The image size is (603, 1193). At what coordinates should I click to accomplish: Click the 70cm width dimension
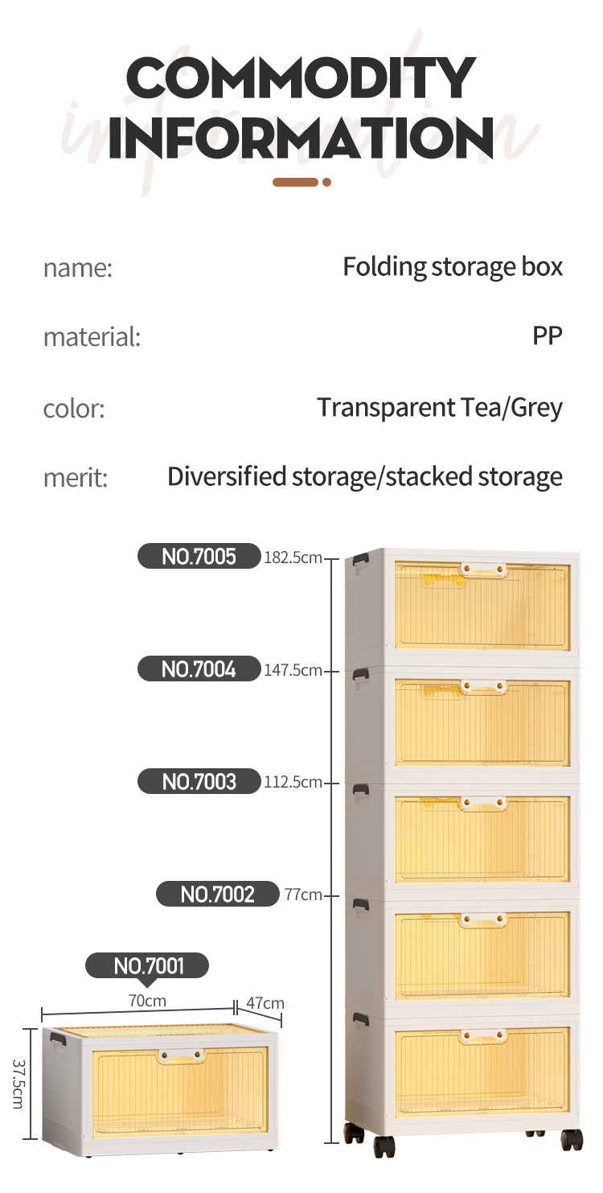tap(147, 1002)
